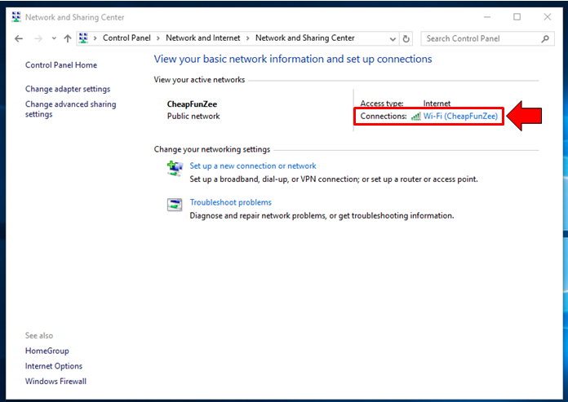Select the Network and Internet breadcrumb
Screen dimensions: 568x402
203,38
